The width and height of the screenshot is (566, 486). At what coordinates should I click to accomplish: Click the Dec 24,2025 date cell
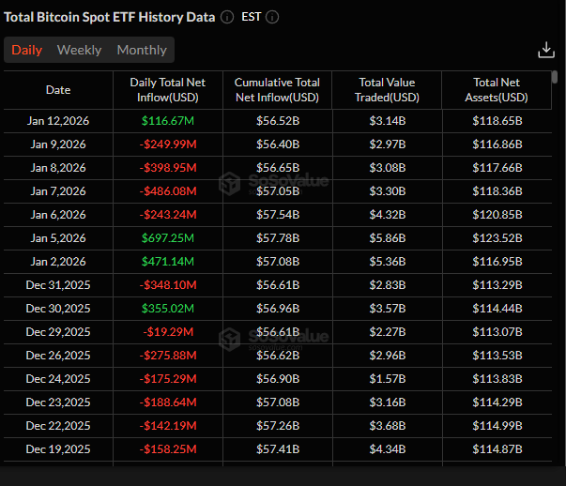click(58, 379)
